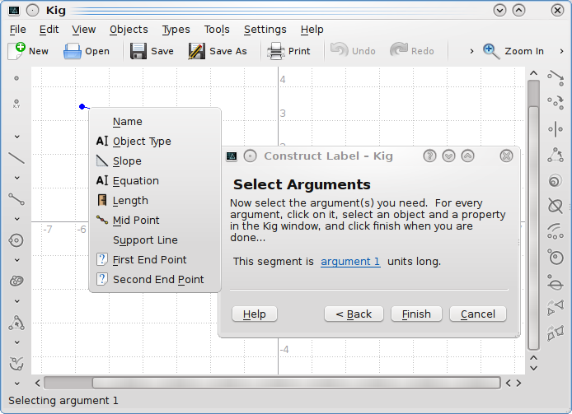
Task: Select the translate tool in right toolbar
Action: click(556, 77)
